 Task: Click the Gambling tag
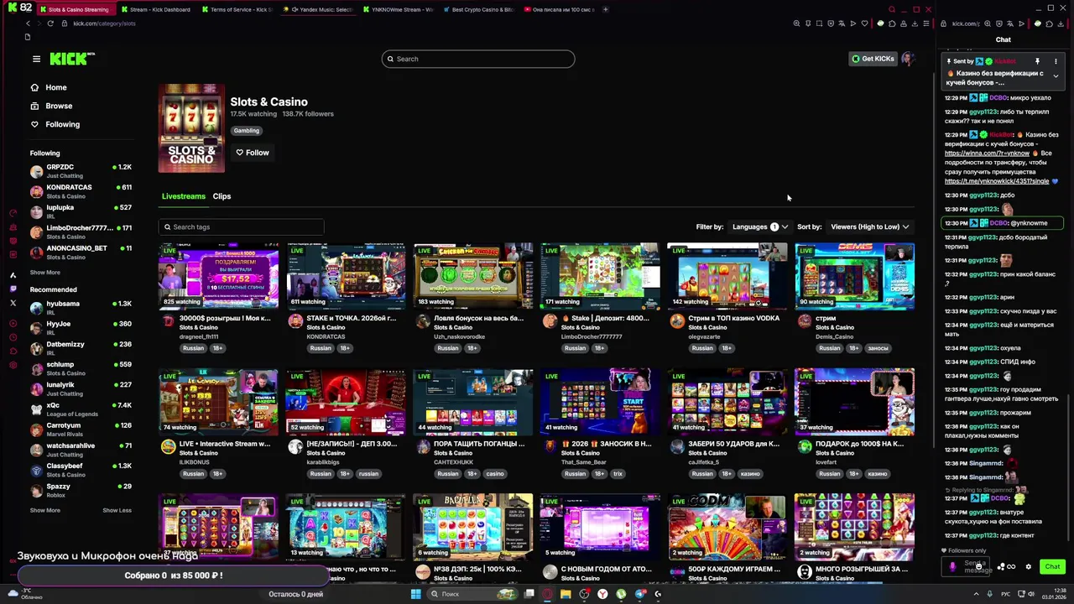point(247,131)
